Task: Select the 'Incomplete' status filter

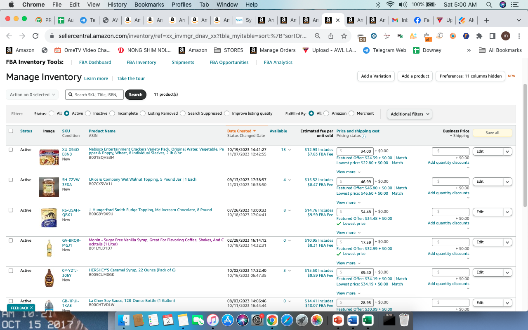Action: point(112,113)
